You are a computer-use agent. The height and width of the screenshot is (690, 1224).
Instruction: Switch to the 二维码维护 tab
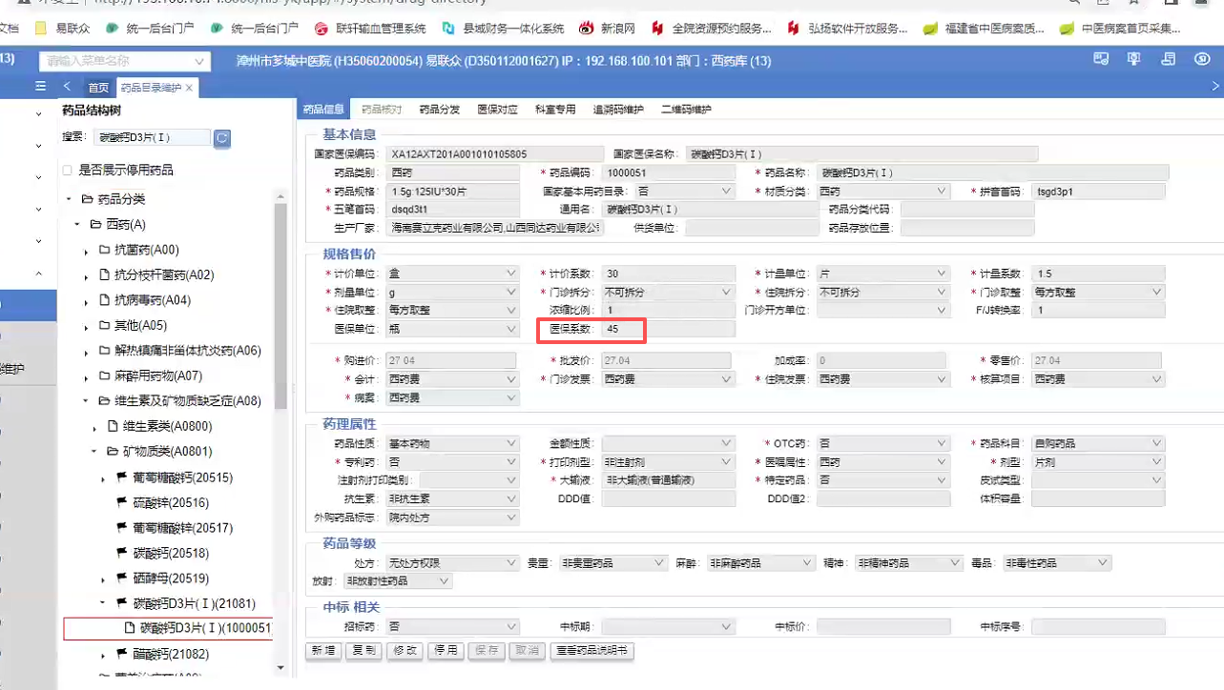(x=686, y=110)
